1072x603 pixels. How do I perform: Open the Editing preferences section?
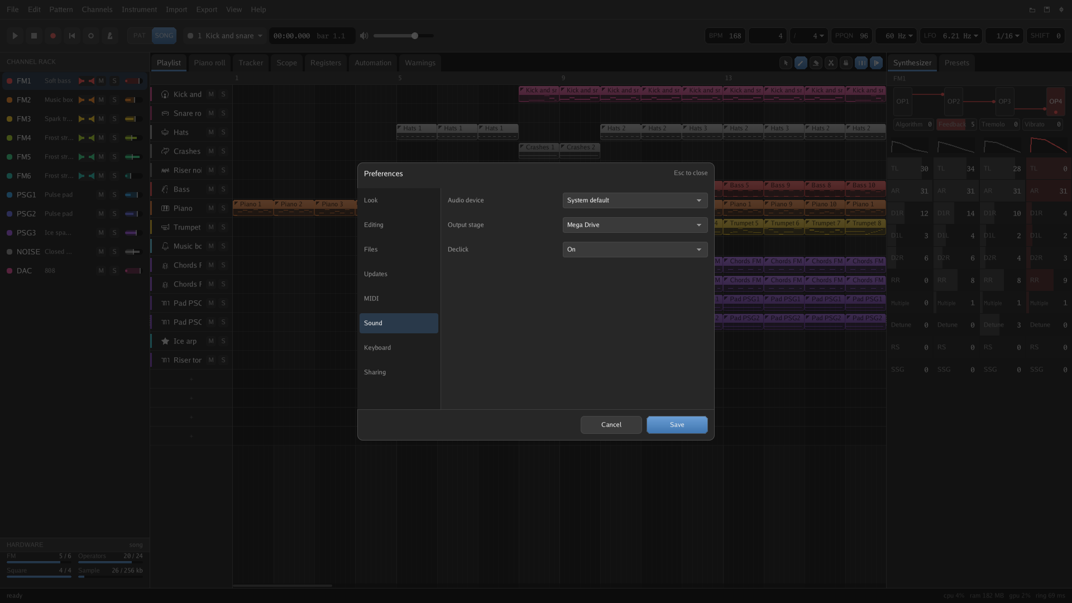399,225
